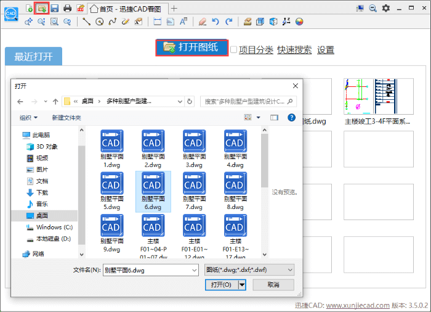Click the zoom previous magnifier icon
Viewport: 431px width, 312px height.
67,22
